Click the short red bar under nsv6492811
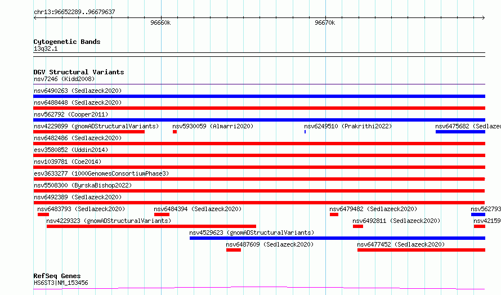This screenshot has width=501, height=295. 358,226
